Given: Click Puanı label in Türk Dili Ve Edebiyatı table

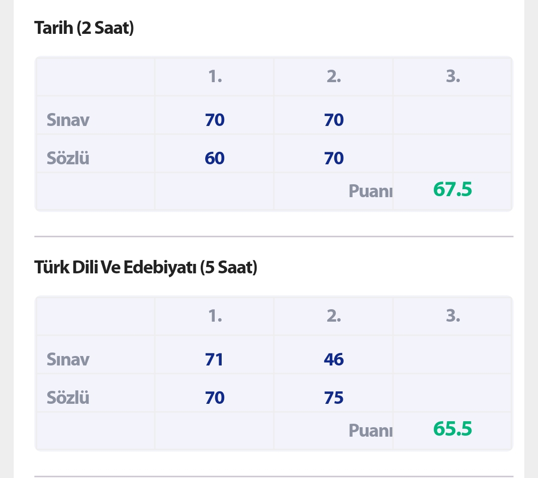Looking at the screenshot, I should pyautogui.click(x=370, y=430).
